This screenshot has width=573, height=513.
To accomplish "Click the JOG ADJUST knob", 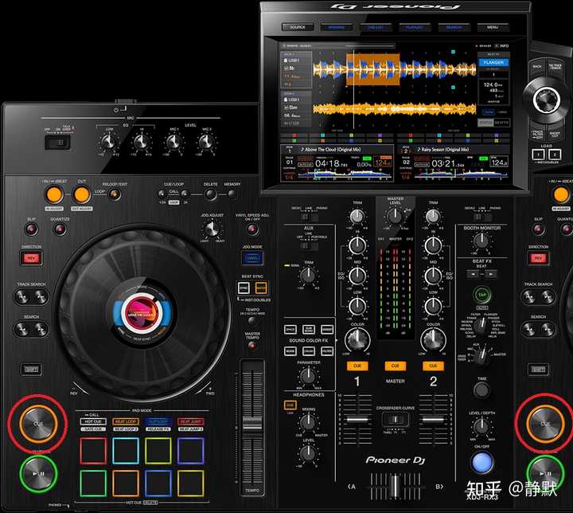I will [211, 229].
